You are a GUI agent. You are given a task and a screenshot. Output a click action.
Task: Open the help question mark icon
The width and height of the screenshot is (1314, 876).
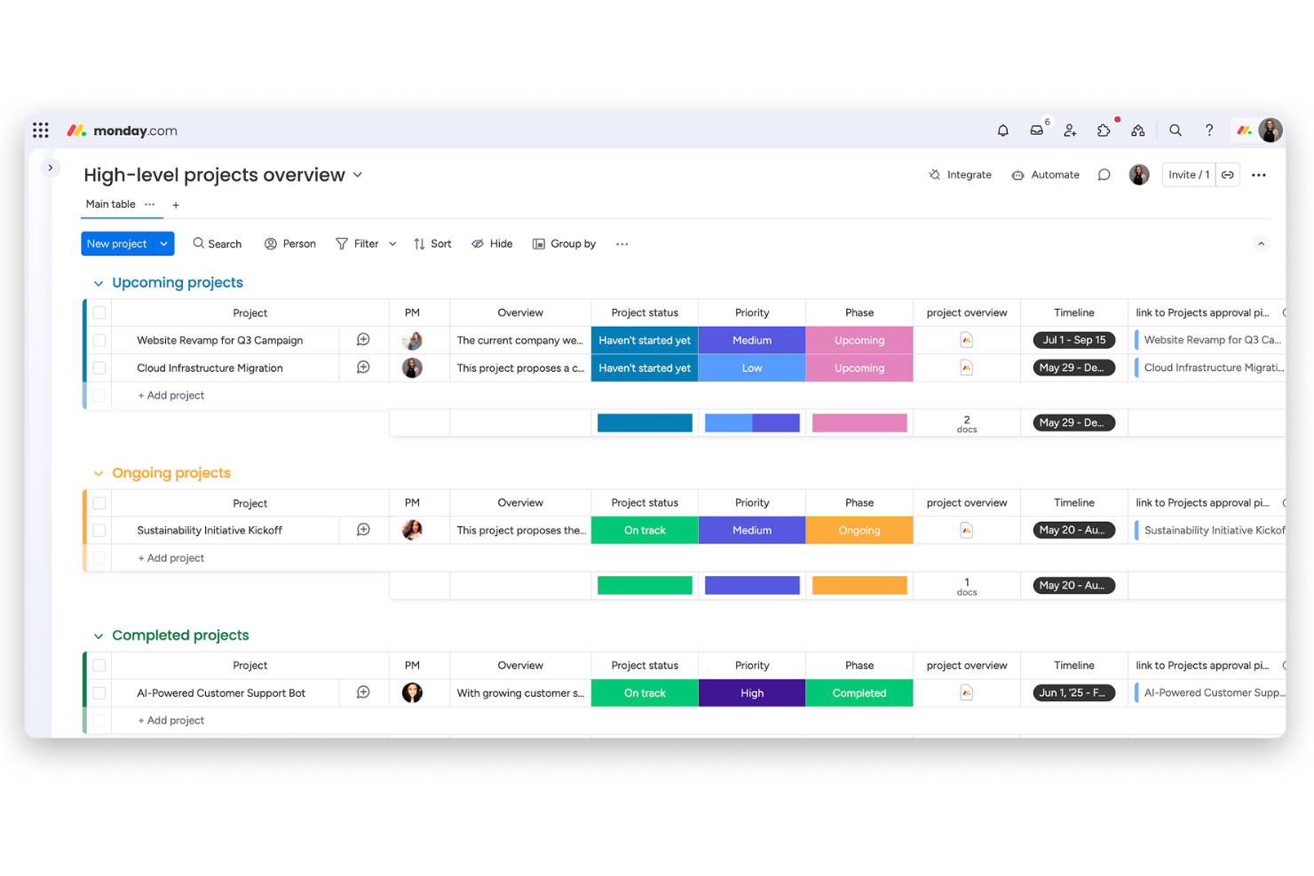point(1208,130)
